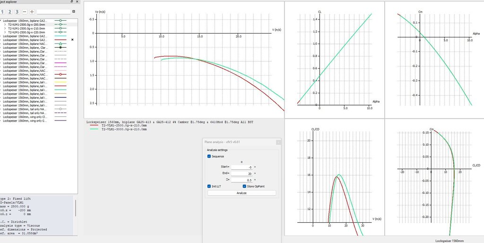Image resolution: width=484 pixels, height=243 pixels.
Task: Expand the T2-VLM1-2500.0g-x-220.0mm polar
Action: pos(5,33)
